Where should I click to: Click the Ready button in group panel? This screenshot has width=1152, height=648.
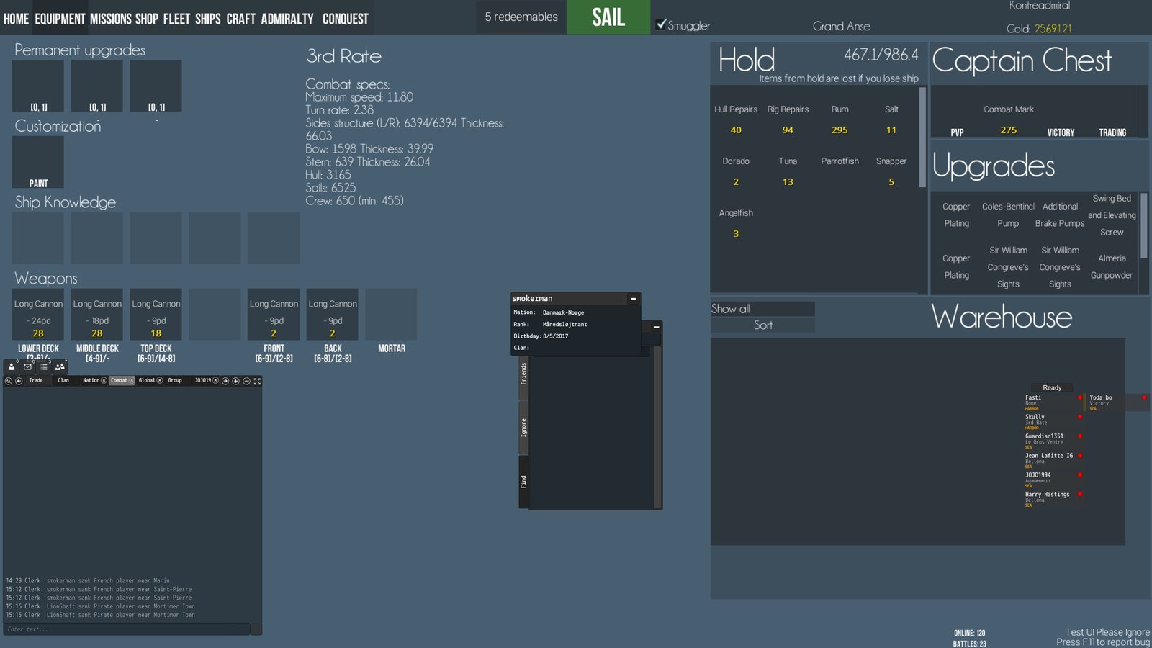tap(1052, 387)
